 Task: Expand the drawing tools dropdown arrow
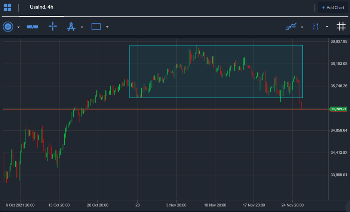click(x=82, y=27)
